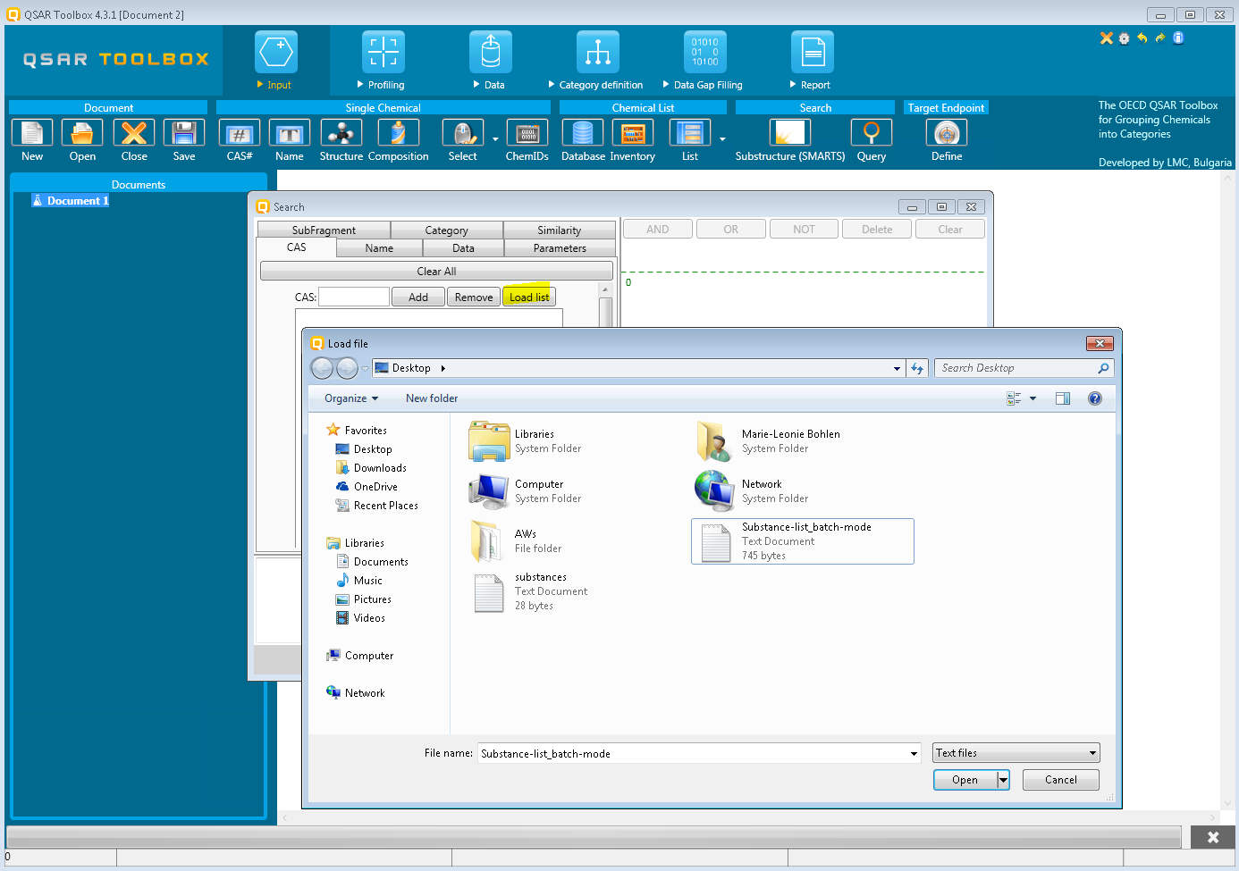Click the Open button in Load file
Viewport: 1239px width, 871px height.
coord(965,780)
